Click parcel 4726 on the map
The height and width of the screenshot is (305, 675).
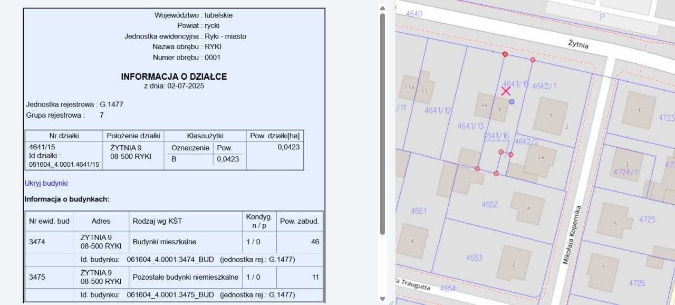click(x=637, y=283)
